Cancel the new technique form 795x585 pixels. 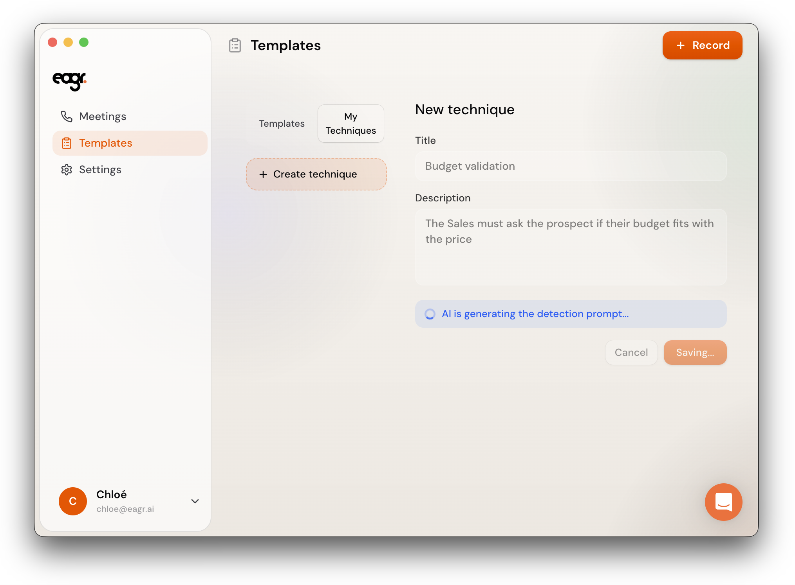click(631, 353)
